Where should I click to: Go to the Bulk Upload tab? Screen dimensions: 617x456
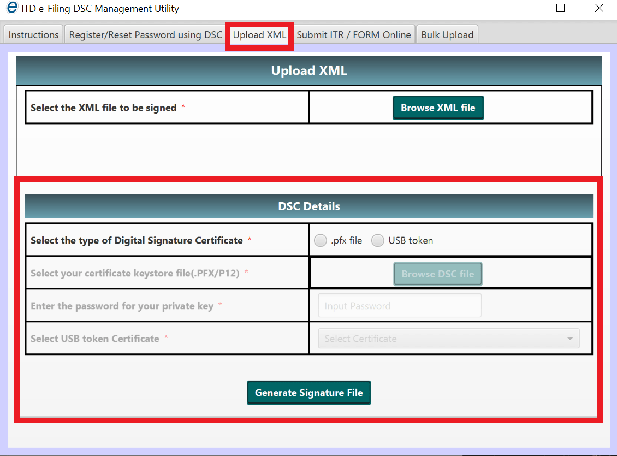(447, 34)
